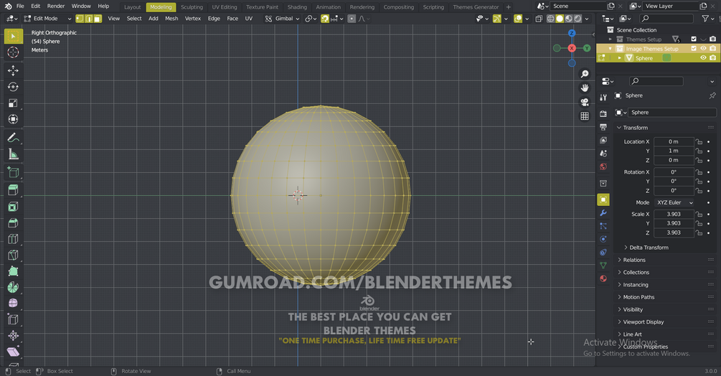Select the Select Box tool
The height and width of the screenshot is (376, 721).
point(14,37)
